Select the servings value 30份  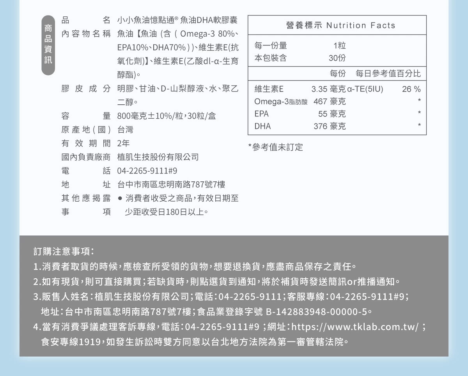coord(337,58)
